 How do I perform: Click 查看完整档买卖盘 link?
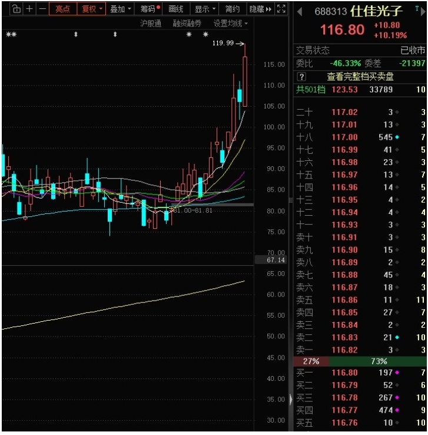pyautogui.click(x=360, y=77)
